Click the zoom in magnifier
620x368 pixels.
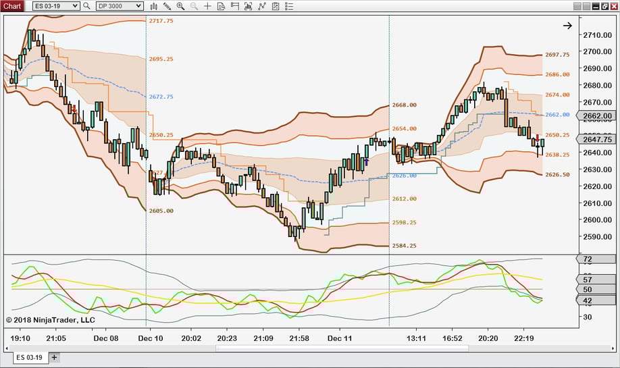pos(180,6)
